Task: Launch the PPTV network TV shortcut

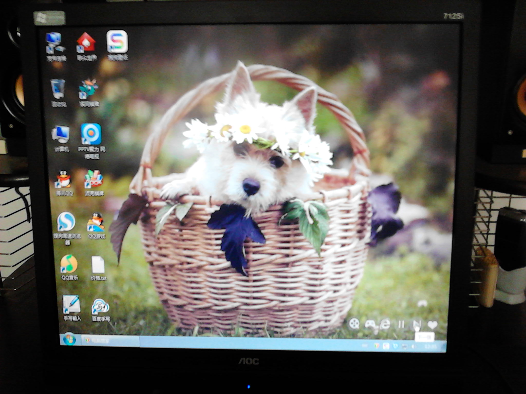Action: (x=91, y=134)
